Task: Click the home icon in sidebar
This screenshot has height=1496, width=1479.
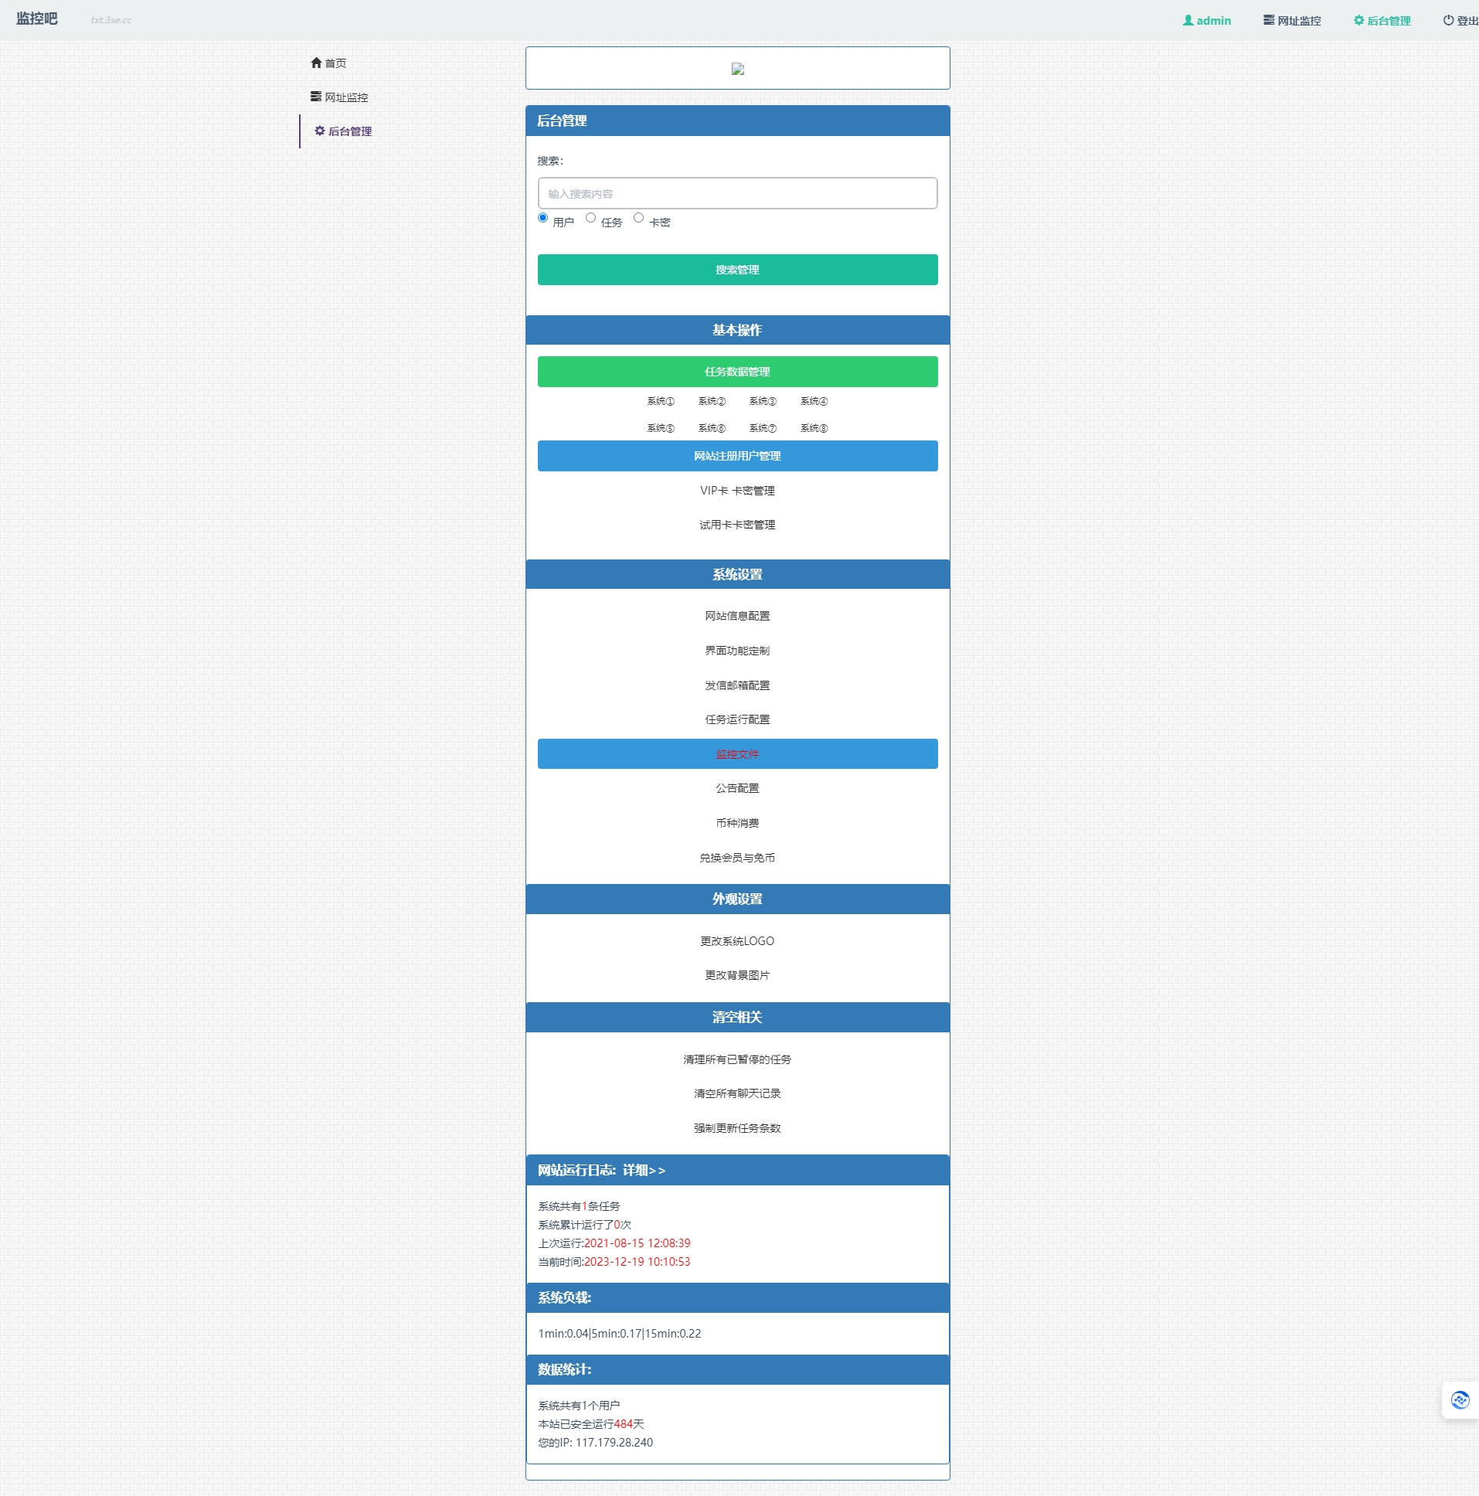Action: coord(316,63)
